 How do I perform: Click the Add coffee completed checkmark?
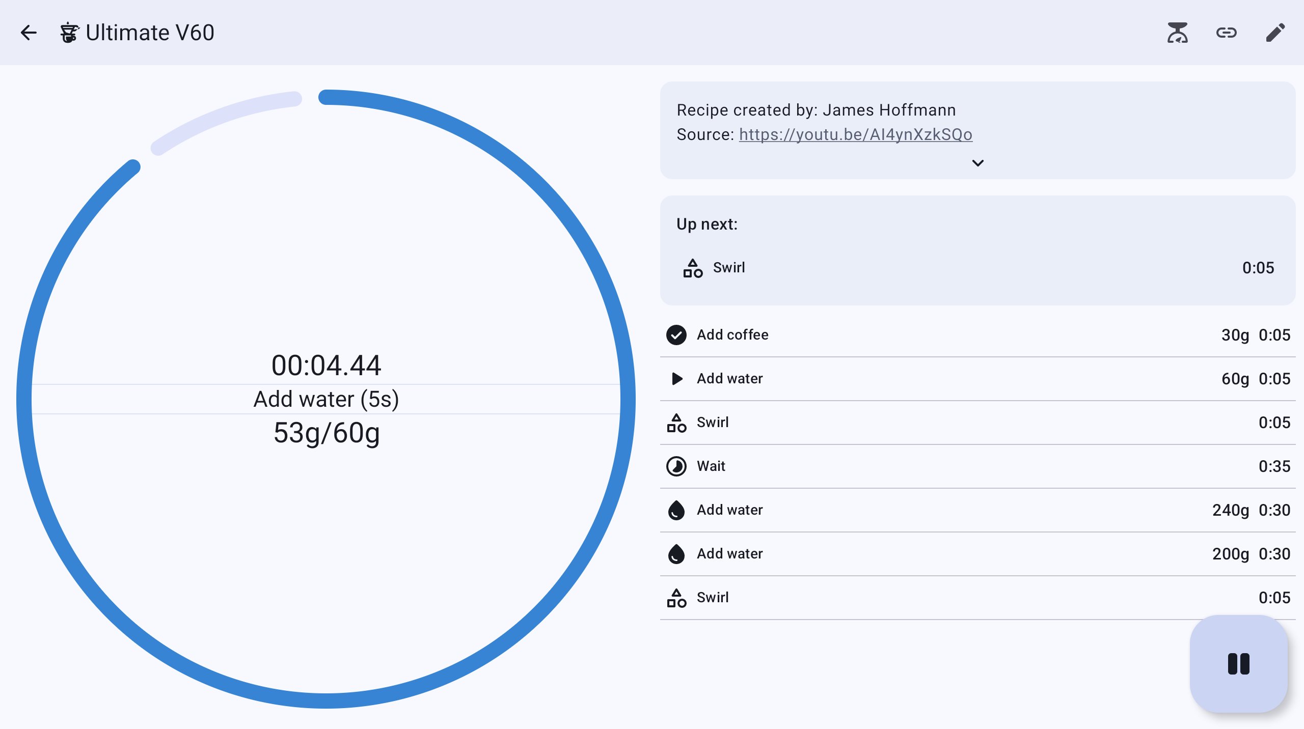pos(676,335)
